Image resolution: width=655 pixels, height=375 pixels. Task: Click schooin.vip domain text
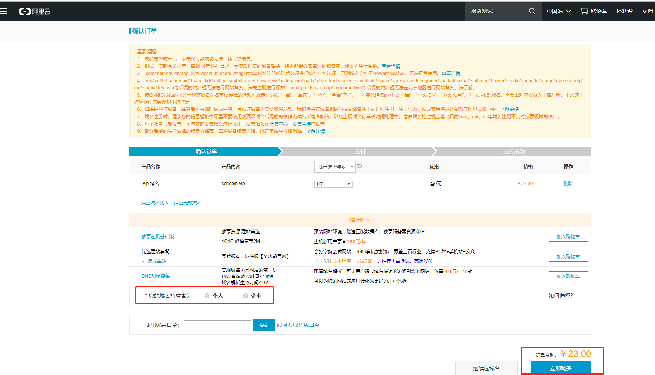pos(233,184)
